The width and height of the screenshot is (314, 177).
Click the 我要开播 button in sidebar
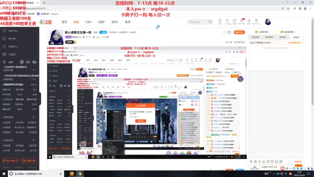(x=29, y=161)
